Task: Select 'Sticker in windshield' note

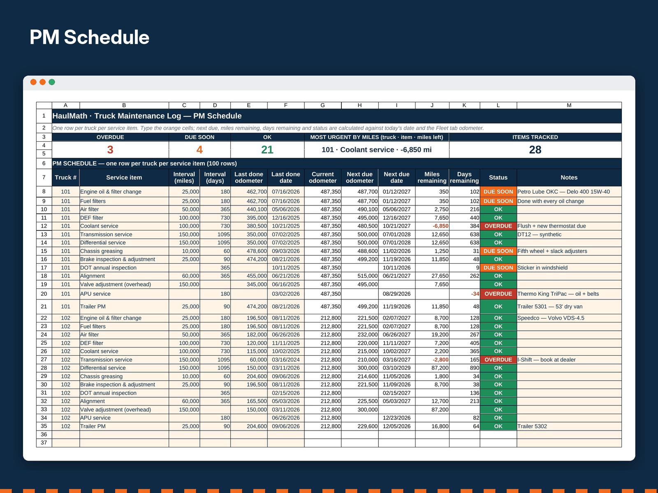Action: pyautogui.click(x=569, y=268)
